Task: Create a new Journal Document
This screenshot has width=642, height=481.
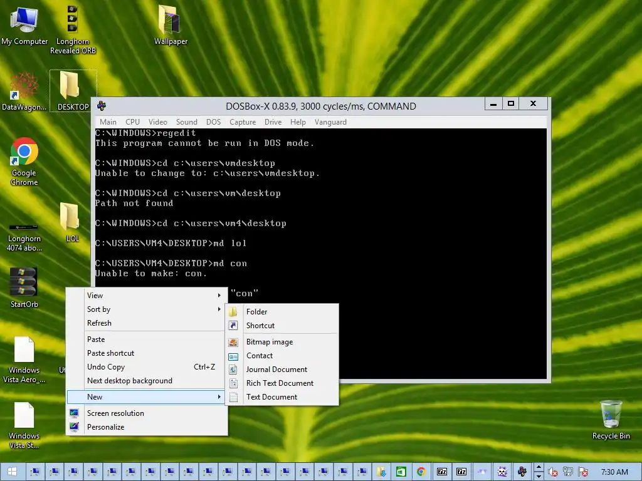Action: coord(282,370)
